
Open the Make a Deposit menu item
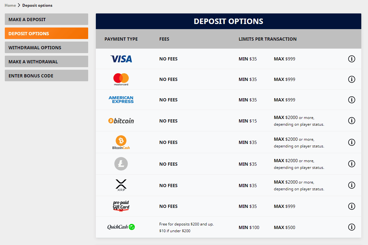pos(46,19)
